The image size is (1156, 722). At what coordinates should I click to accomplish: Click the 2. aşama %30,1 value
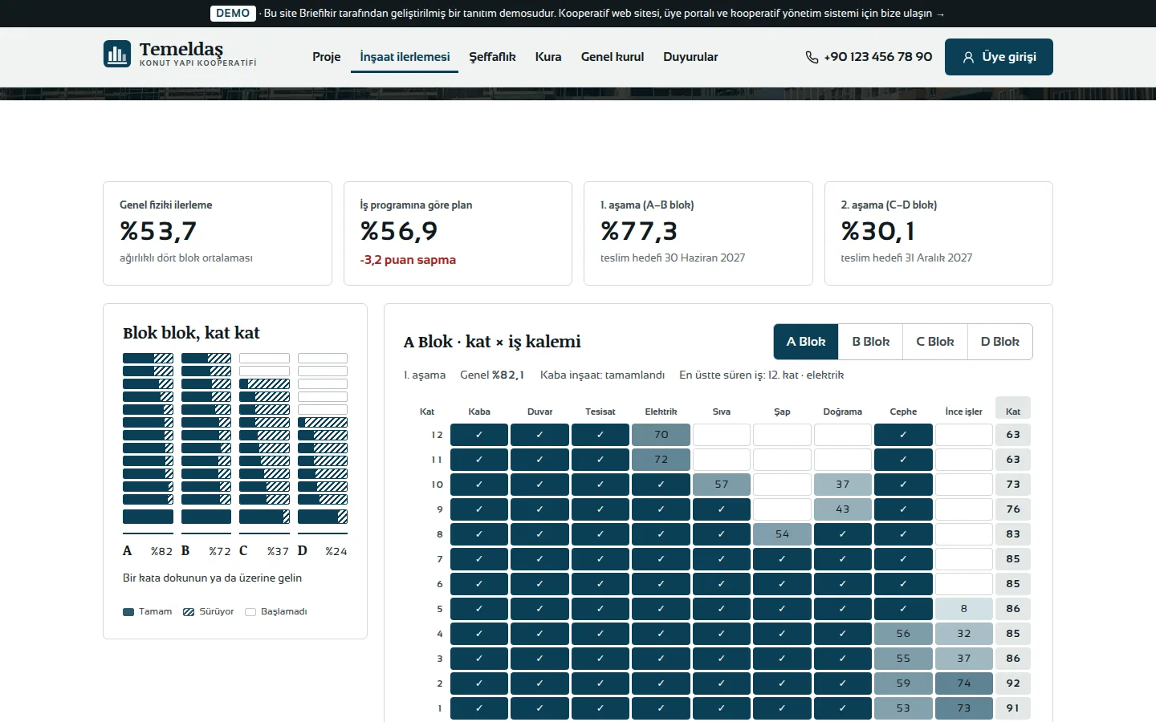(x=877, y=231)
